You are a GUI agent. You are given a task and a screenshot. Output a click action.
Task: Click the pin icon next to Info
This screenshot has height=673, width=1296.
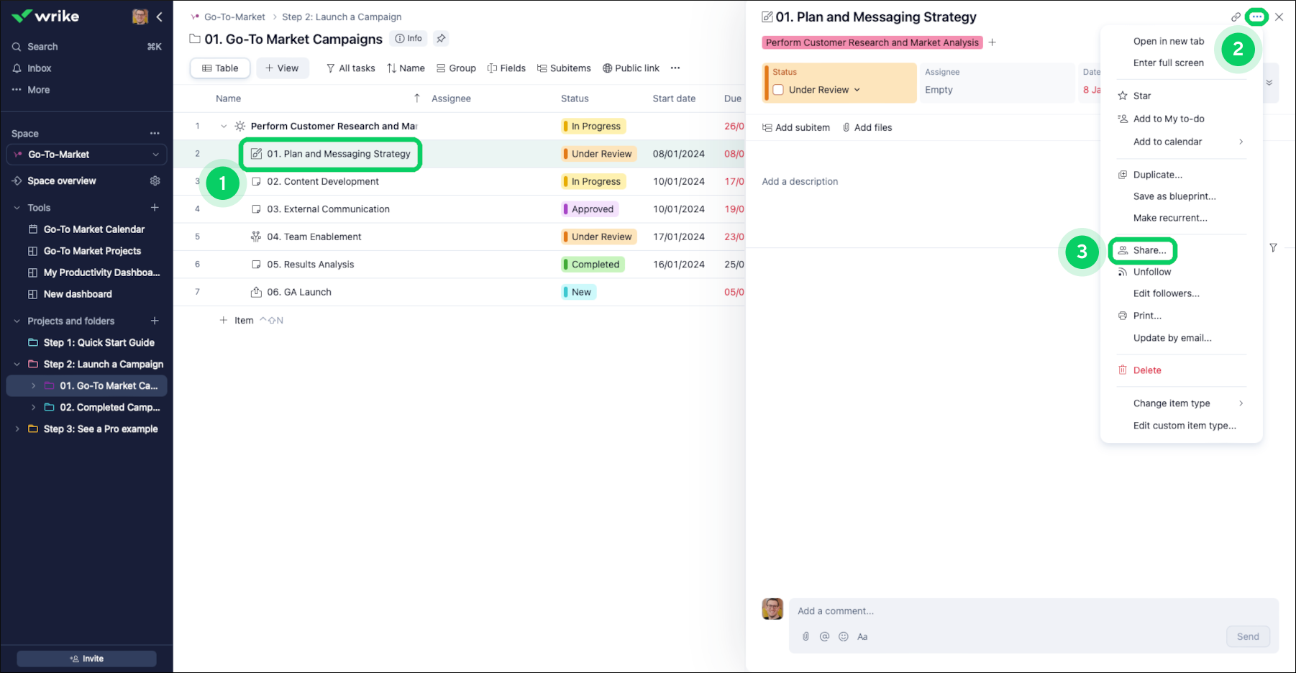[441, 39]
